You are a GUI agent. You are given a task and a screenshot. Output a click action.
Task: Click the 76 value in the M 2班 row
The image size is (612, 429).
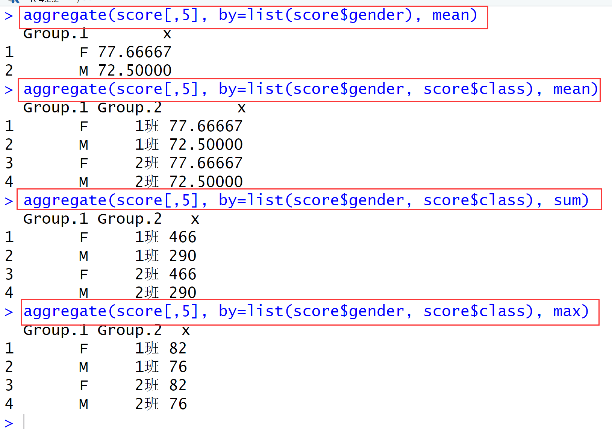(x=178, y=404)
